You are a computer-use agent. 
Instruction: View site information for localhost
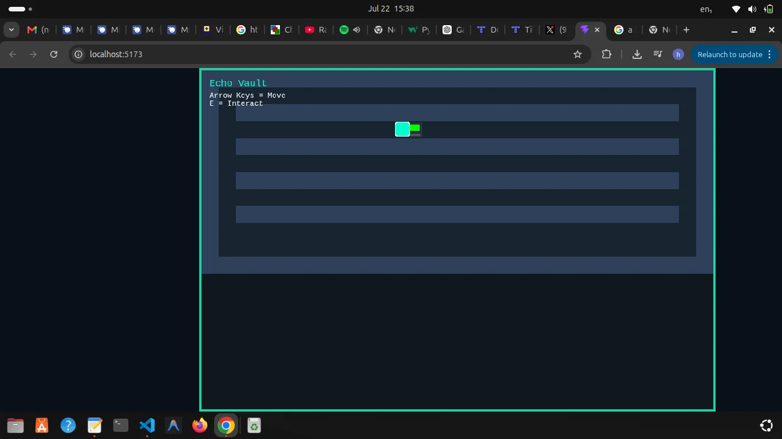pyautogui.click(x=78, y=54)
